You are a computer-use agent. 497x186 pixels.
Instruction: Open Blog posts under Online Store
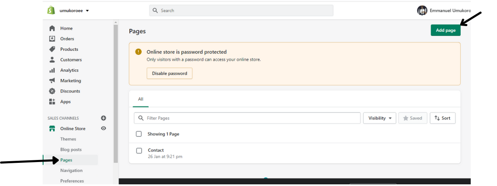[x=71, y=150]
